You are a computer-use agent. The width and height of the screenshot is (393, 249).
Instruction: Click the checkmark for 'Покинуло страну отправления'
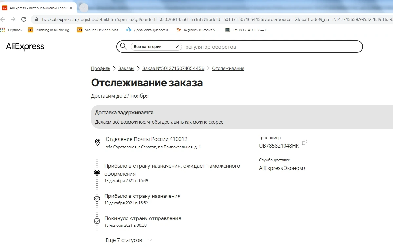tap(97, 221)
